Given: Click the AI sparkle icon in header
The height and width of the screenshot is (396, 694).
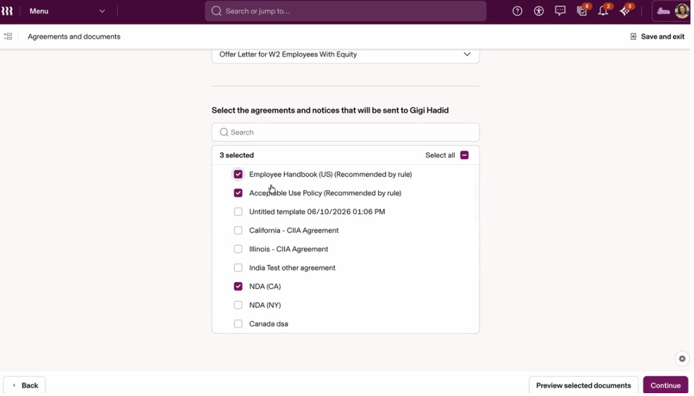Looking at the screenshot, I should coord(624,11).
